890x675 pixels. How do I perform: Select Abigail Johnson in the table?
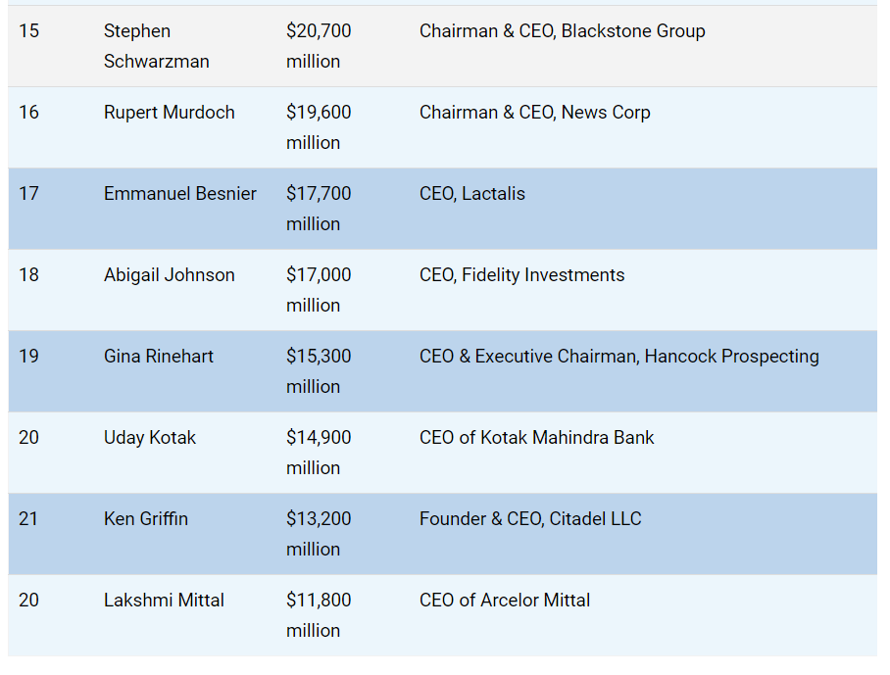pos(170,275)
